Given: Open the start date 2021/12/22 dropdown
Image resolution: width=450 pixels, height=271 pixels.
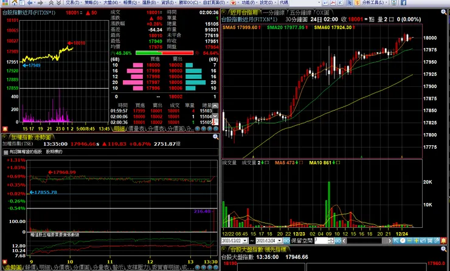Looking at the screenshot, I should click(246, 241).
